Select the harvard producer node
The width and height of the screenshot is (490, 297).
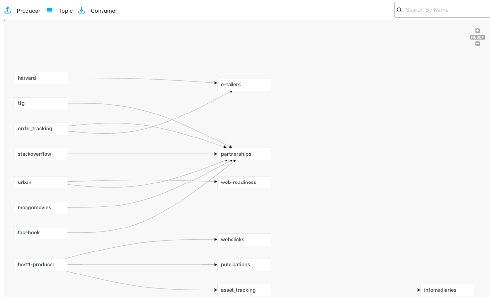pos(41,78)
